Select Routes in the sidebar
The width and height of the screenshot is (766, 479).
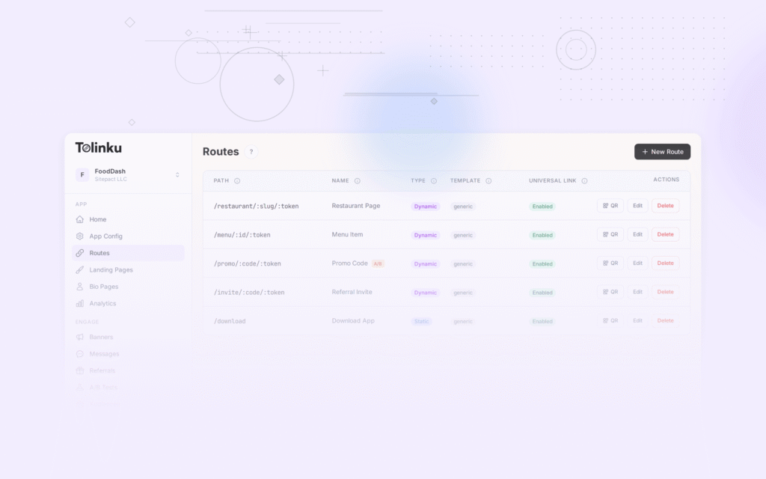pyautogui.click(x=128, y=253)
